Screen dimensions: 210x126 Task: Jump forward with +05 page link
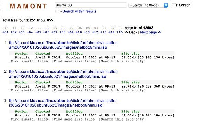click(x=38, y=32)
